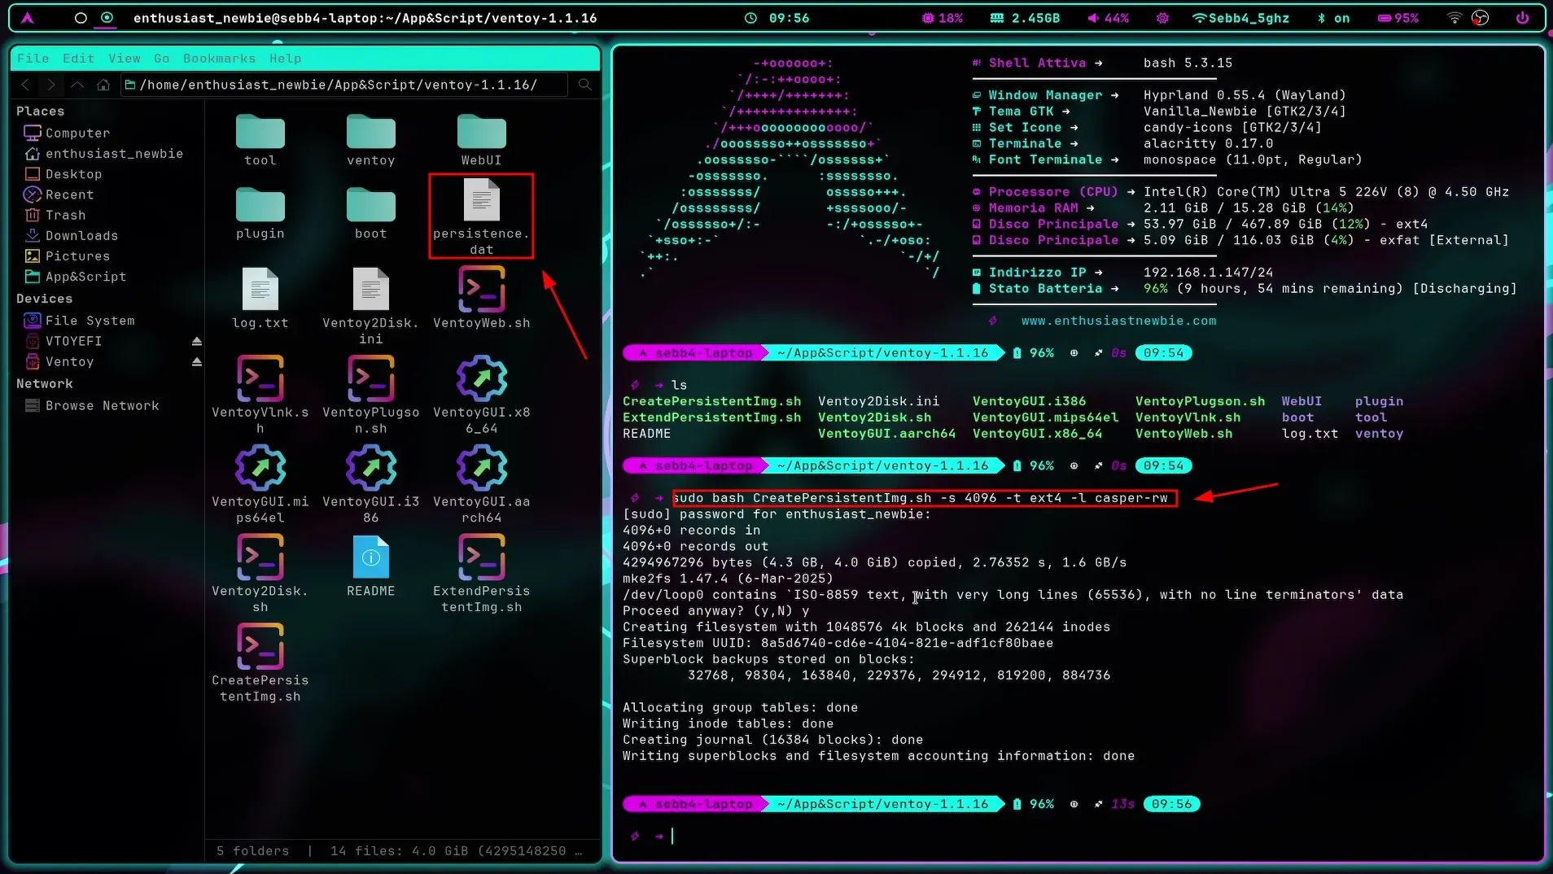Select the VentoyWeb.sh script icon
Screen dimensions: 1553x874
click(482, 289)
